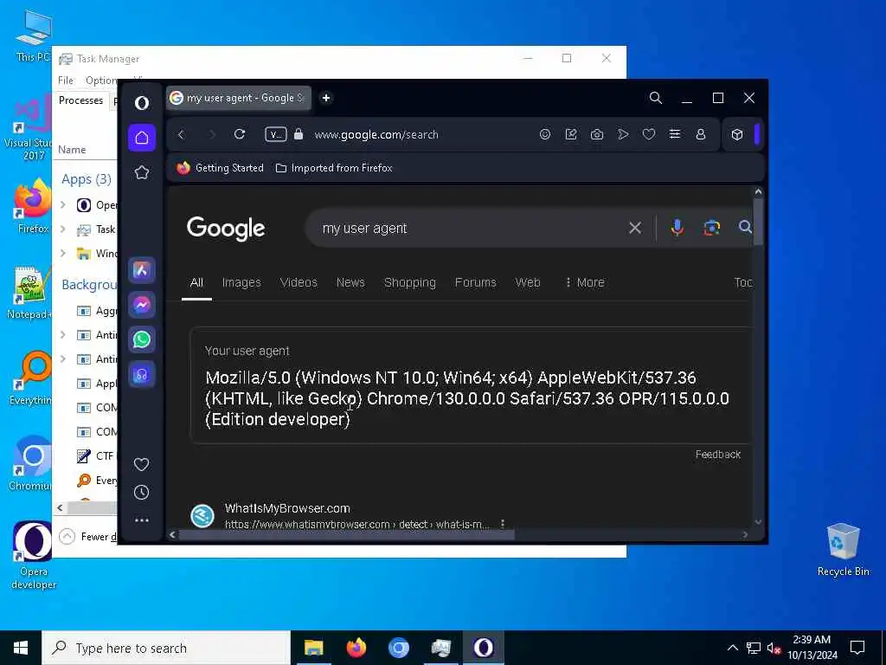Image resolution: width=886 pixels, height=665 pixels.
Task: Open the Recycle Bin desktop icon
Action: tap(843, 550)
